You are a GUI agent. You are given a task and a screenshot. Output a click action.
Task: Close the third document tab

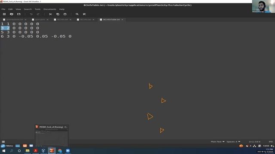pos(70,20)
